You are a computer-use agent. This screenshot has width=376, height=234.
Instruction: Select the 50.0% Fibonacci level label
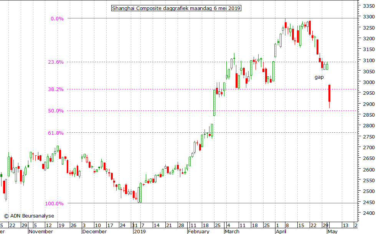(x=56, y=111)
